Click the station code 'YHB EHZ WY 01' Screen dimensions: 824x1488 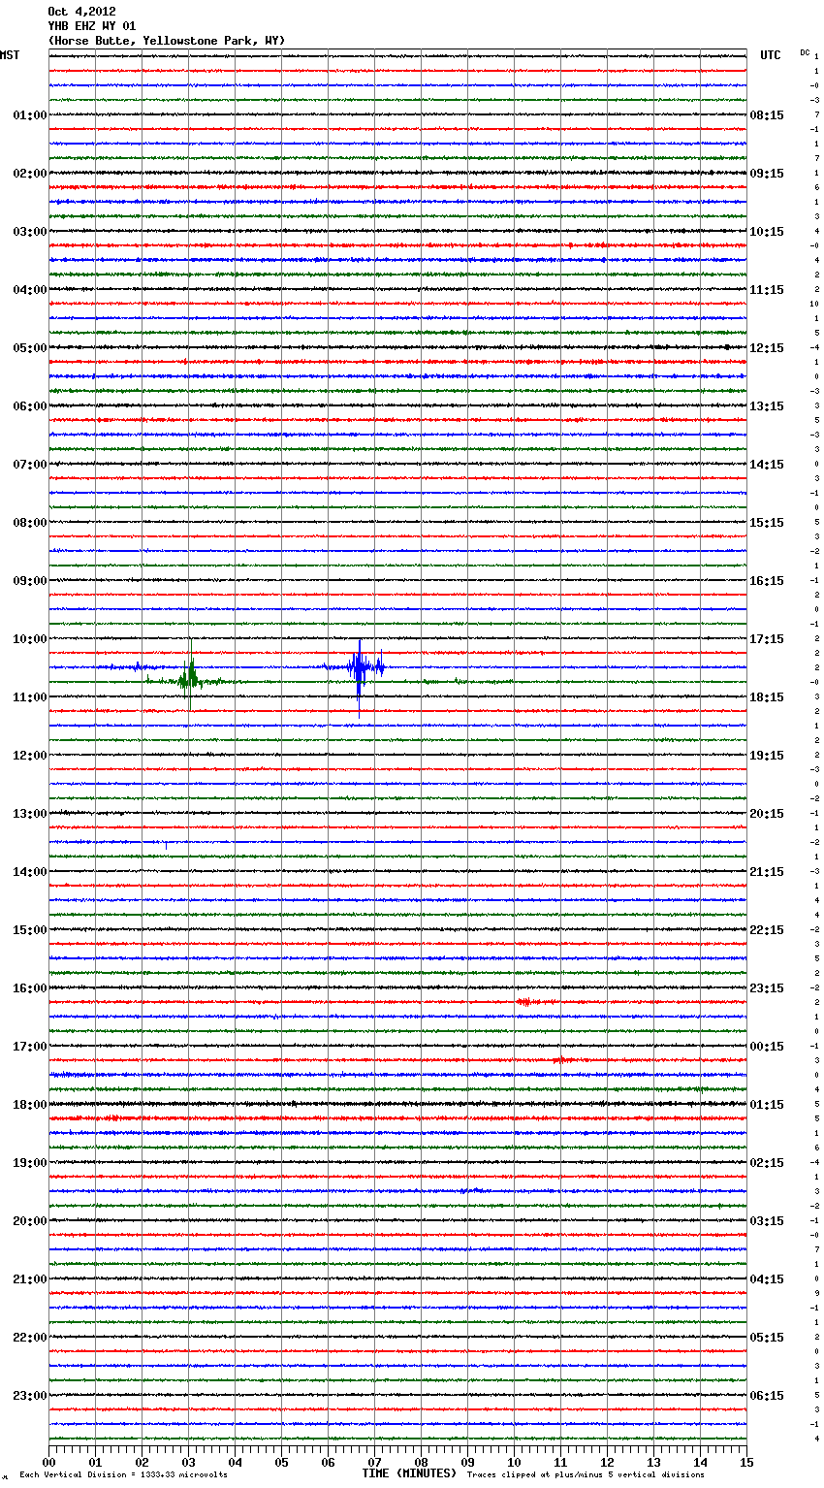click(x=92, y=26)
